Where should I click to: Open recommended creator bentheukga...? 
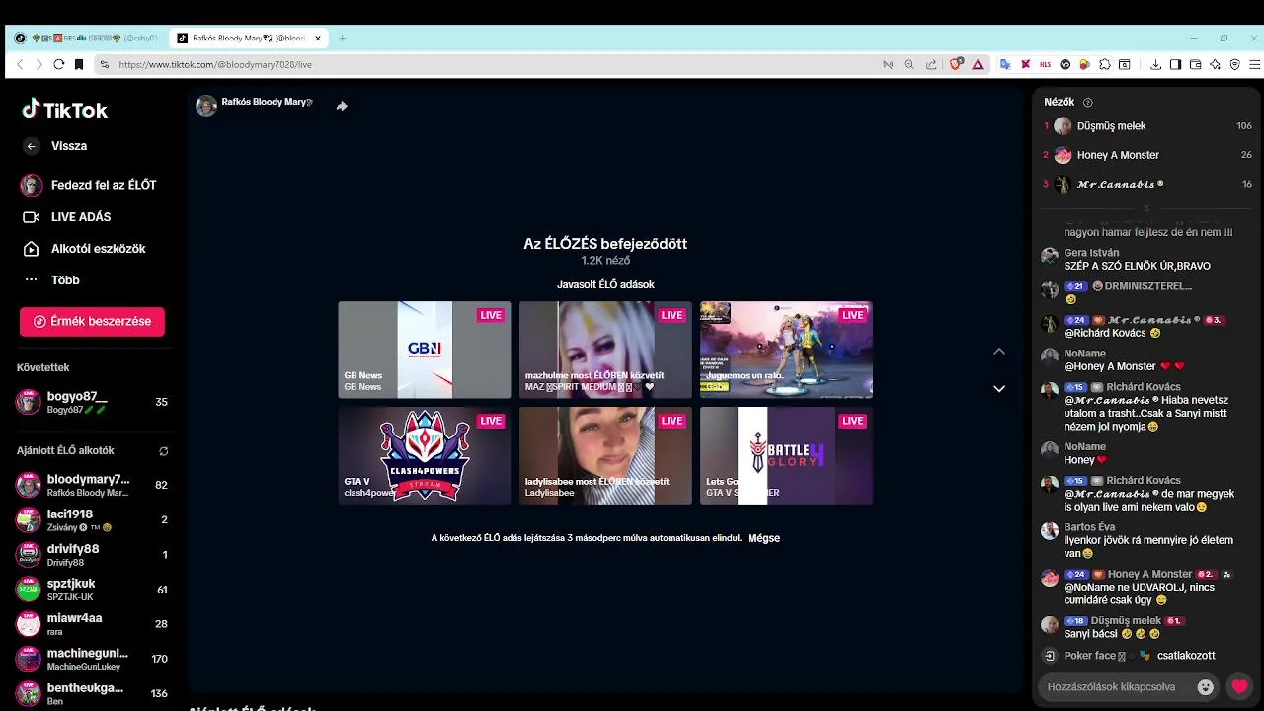point(92,693)
